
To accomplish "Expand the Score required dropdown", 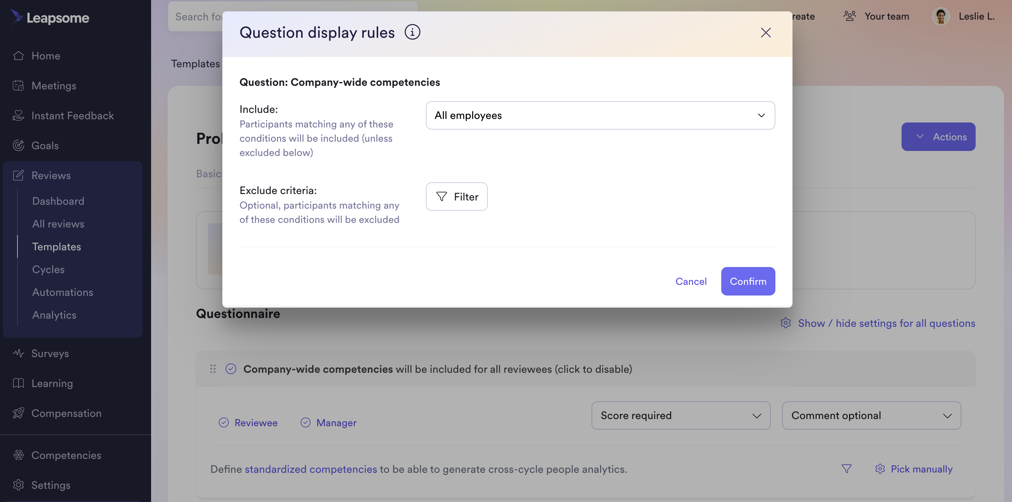I will click(x=681, y=415).
